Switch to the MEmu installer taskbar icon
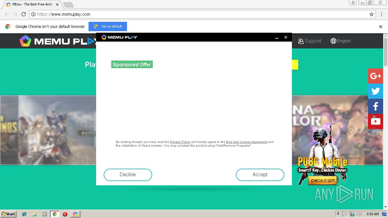This screenshot has width=388, height=218. [75, 214]
